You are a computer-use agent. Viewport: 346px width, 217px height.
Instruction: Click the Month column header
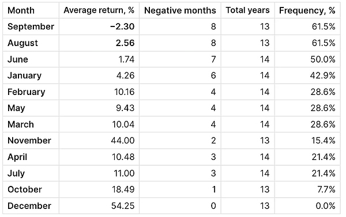tap(21, 10)
